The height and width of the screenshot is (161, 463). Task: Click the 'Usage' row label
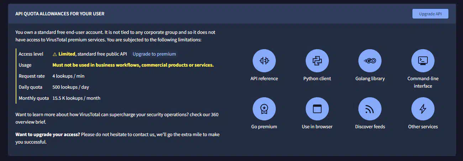pos(25,65)
